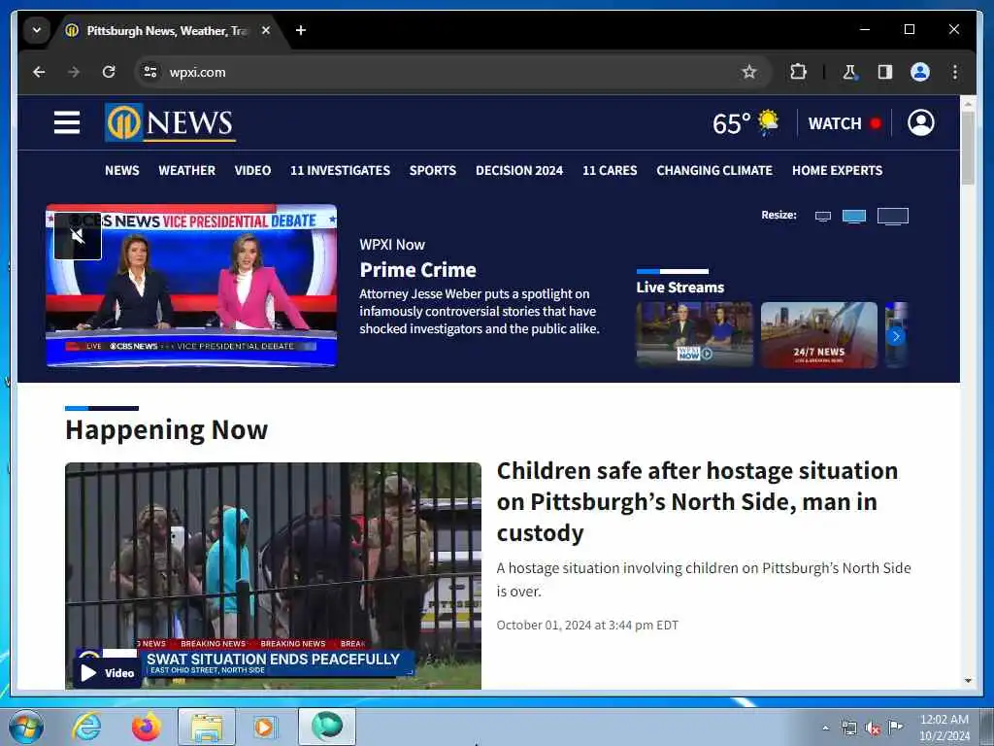Click the address bar showing wpxi.com
Viewport: 994px width, 746px height.
450,72
